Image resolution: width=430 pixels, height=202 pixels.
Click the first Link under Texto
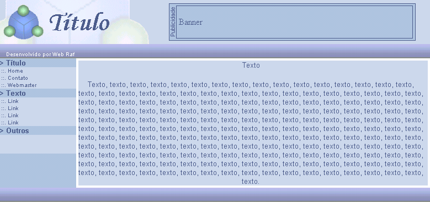click(x=13, y=101)
